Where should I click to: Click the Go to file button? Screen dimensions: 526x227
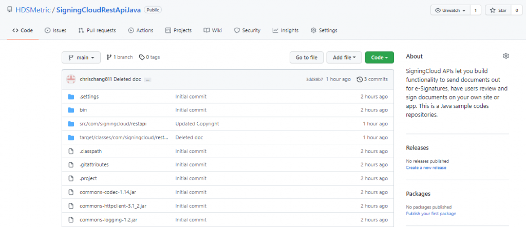click(306, 58)
